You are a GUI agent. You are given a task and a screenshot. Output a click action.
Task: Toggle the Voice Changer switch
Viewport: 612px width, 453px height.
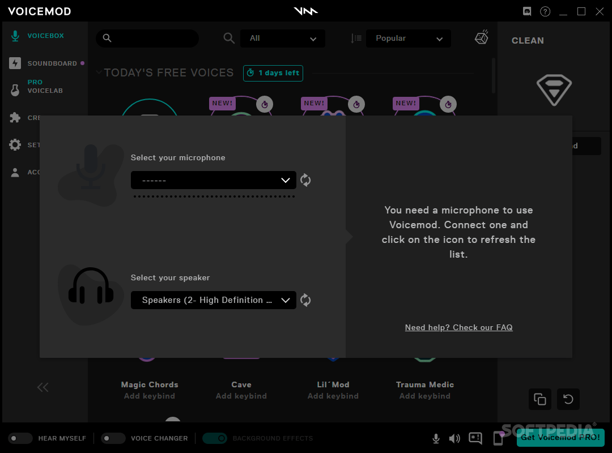click(113, 438)
